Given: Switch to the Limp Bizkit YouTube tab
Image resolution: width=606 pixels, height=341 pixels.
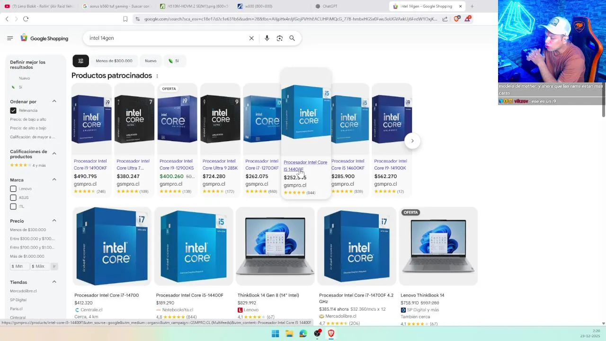Looking at the screenshot, I should (39, 6).
